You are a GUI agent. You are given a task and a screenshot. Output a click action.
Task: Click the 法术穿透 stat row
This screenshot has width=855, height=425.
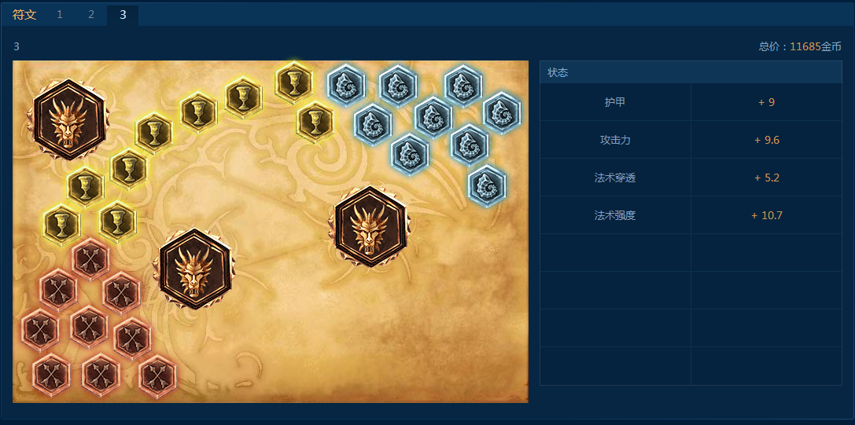(691, 178)
